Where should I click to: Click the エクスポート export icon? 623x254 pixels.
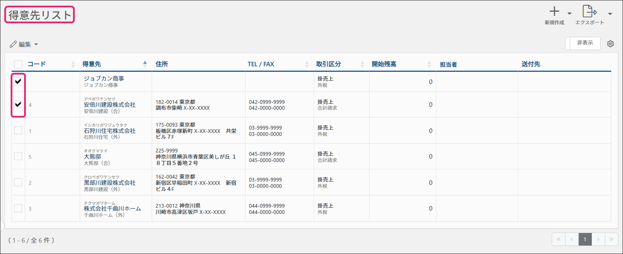pos(589,12)
